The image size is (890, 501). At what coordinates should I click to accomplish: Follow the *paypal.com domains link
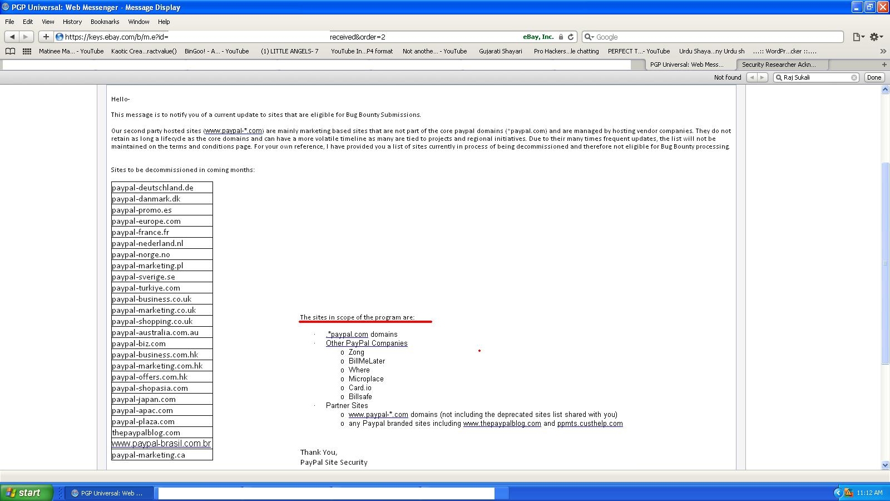tap(347, 335)
